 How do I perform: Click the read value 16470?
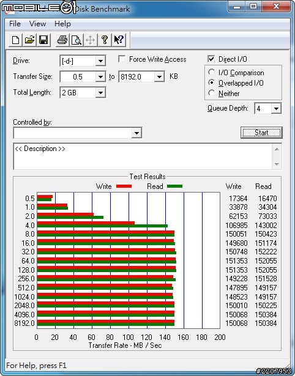267,199
